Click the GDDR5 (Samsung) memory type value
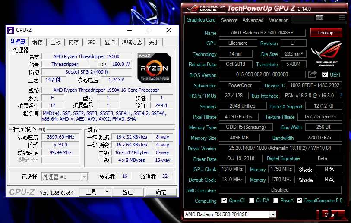 coord(246,127)
